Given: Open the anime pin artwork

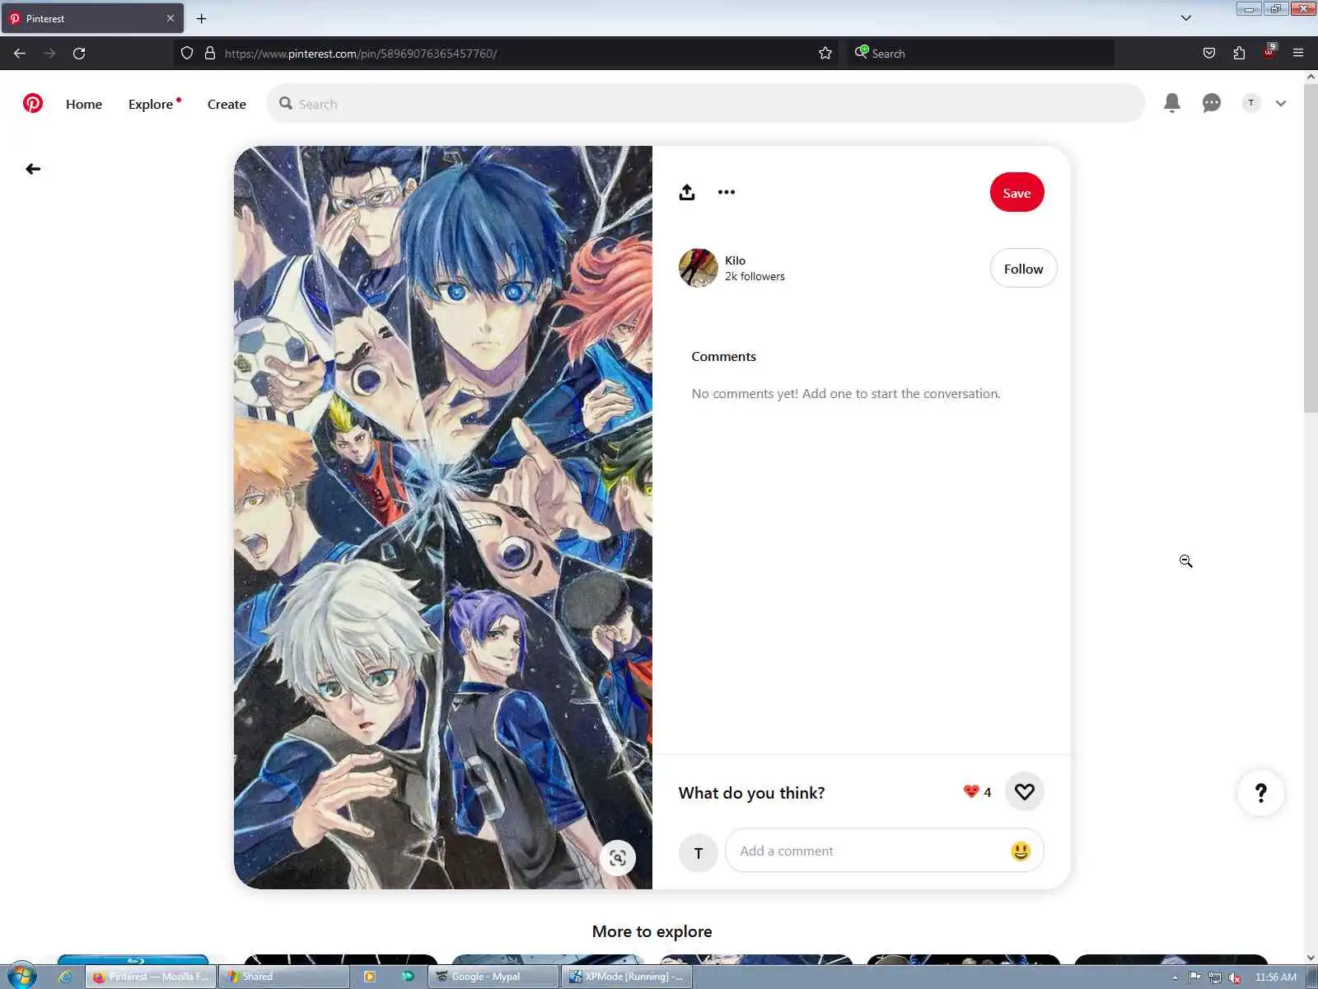Looking at the screenshot, I should (x=442, y=518).
